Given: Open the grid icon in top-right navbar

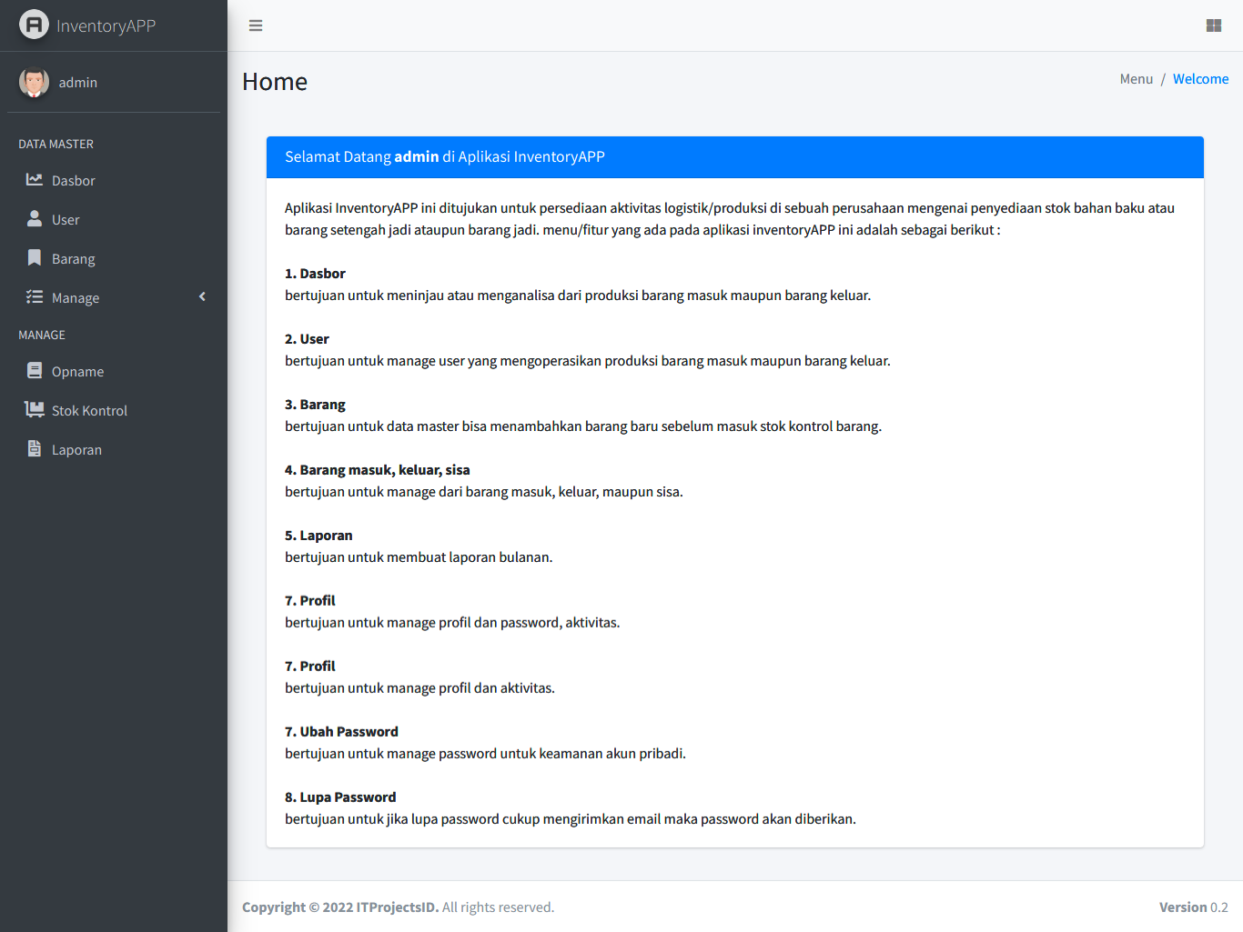Looking at the screenshot, I should pyautogui.click(x=1213, y=25).
